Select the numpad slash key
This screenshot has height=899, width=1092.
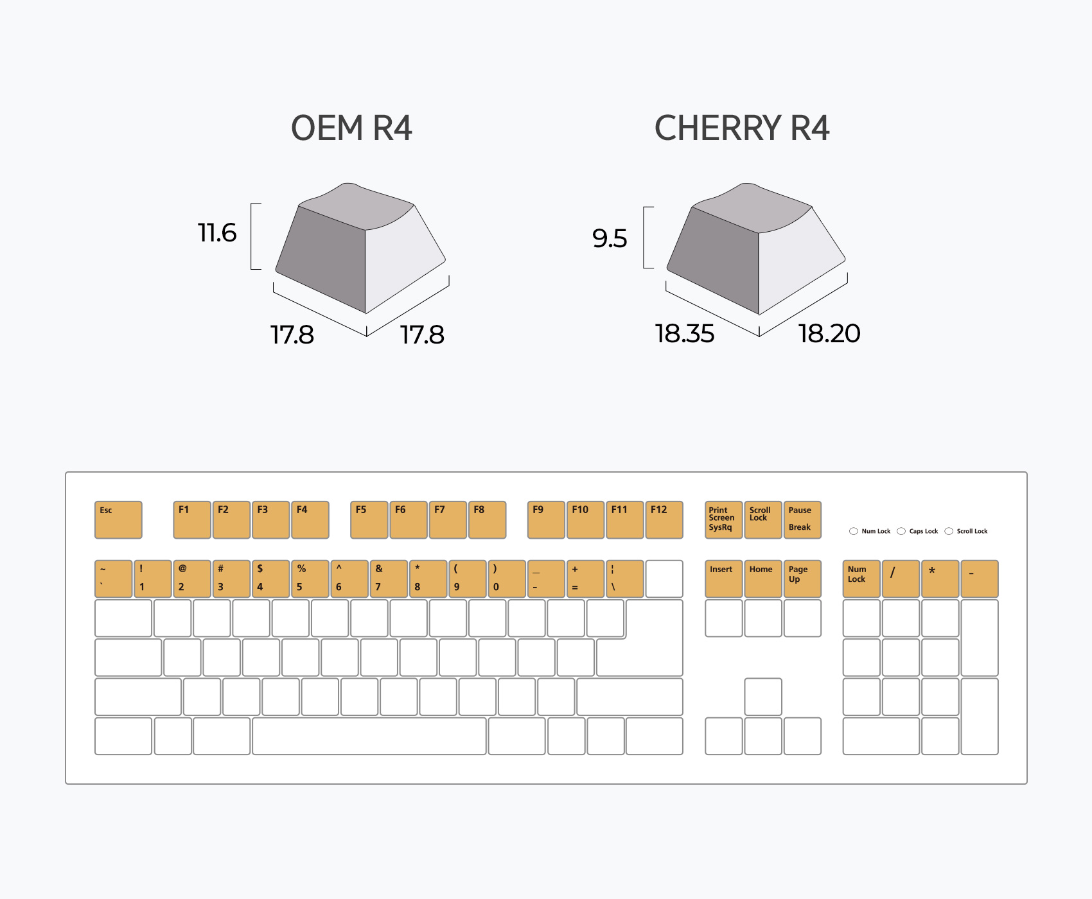point(901,579)
